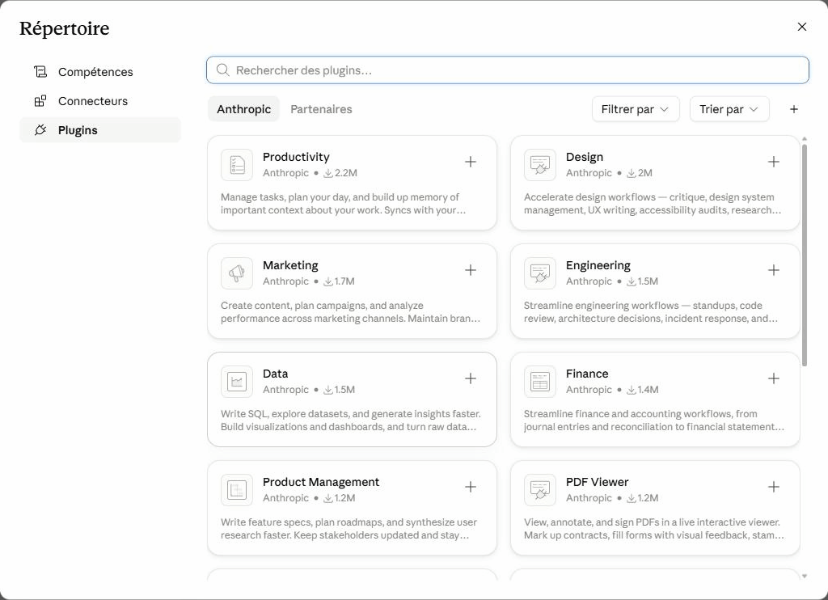Add the Data plugin with its plus icon
This screenshot has width=828, height=600.
tap(470, 378)
